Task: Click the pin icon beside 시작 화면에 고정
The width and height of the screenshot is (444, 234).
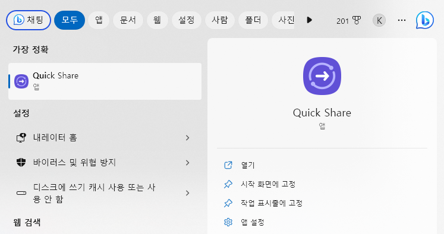Action: (x=228, y=184)
